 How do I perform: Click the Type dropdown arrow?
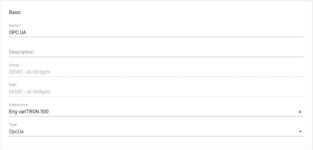coord(300,132)
